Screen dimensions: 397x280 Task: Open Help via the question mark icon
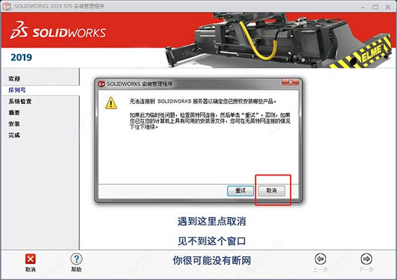76,259
